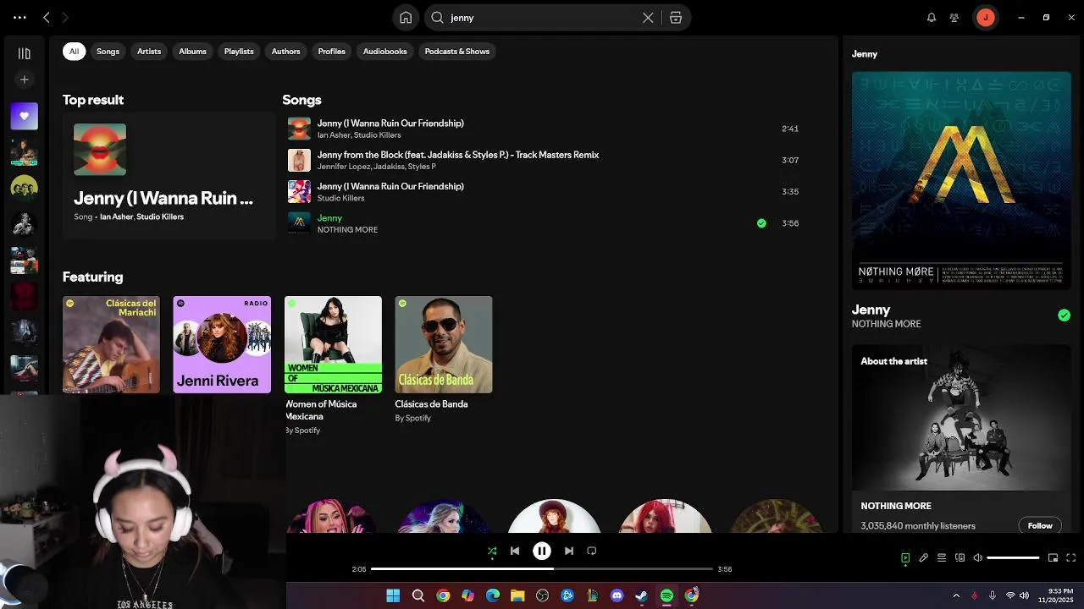Open the Ian Asher artist link in top result
Image resolution: width=1084 pixels, height=609 pixels.
coord(116,217)
